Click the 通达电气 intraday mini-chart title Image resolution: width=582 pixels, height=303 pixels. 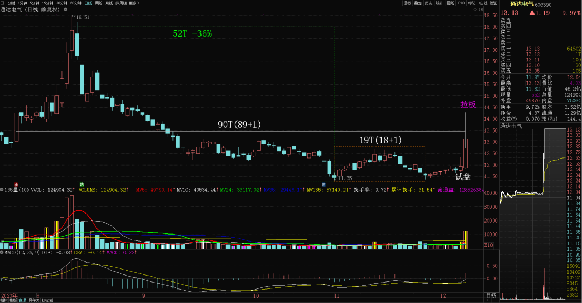coord(511,126)
